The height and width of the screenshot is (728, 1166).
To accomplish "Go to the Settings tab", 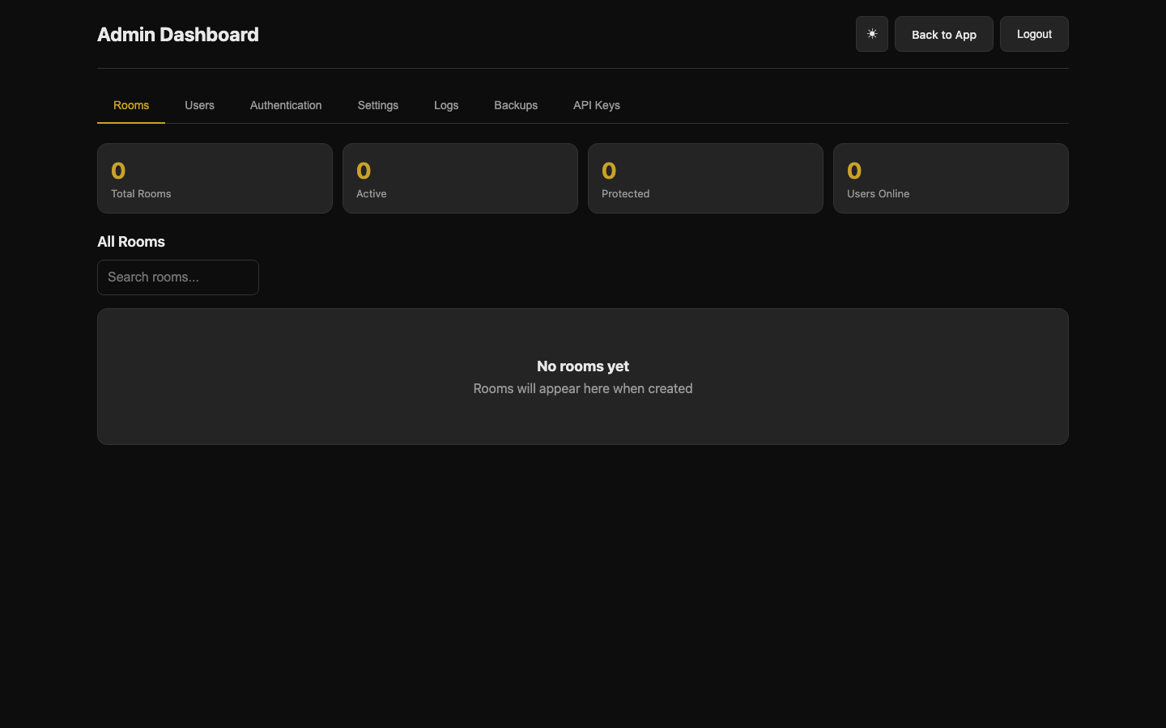I will pos(378,105).
